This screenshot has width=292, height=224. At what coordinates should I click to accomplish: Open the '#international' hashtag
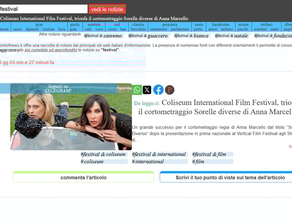point(159,162)
